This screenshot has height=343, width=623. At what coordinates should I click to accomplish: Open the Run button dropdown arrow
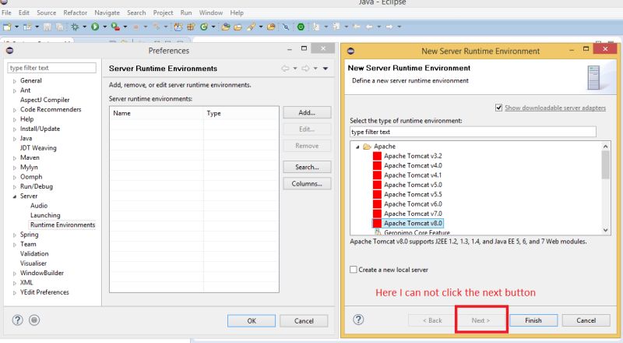click(105, 27)
